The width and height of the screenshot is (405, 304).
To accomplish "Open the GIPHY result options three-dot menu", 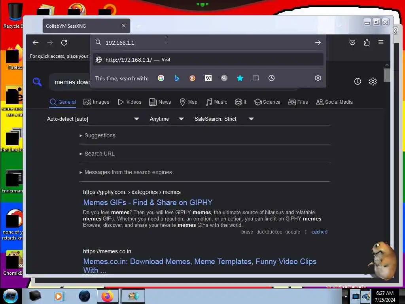I will point(306,232).
